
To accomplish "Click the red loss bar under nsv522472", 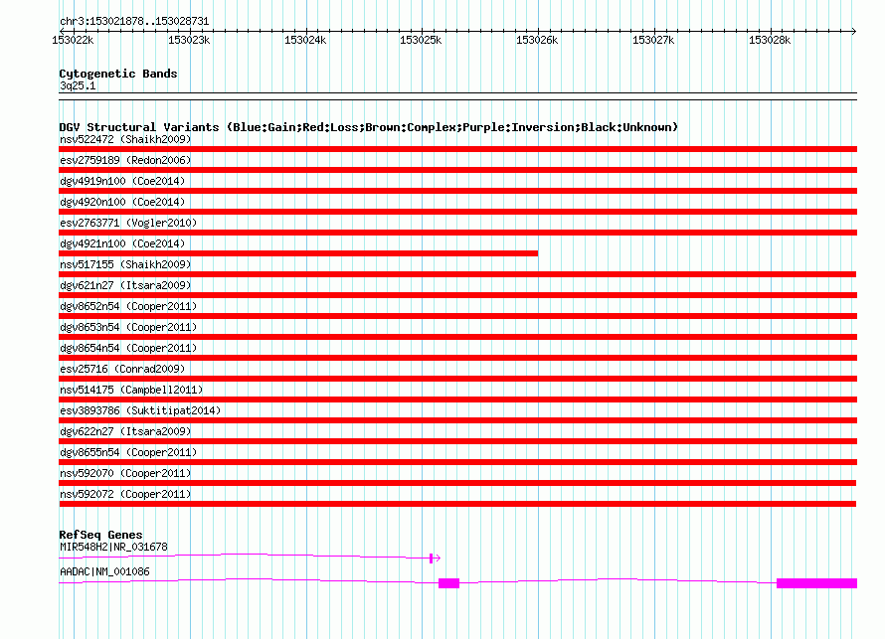I will click(457, 149).
